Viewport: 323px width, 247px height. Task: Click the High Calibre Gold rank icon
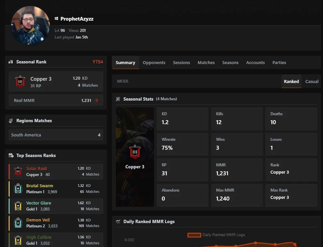pos(18,240)
